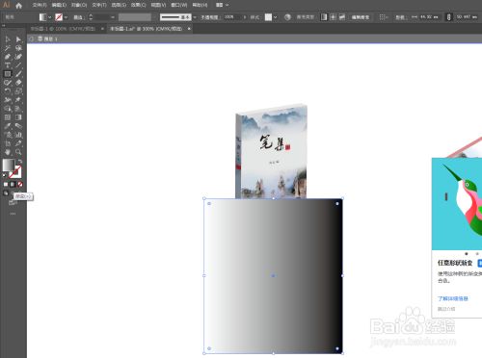Pick the Magic Wand tool
The image size is (482, 358).
pyautogui.click(x=8, y=48)
